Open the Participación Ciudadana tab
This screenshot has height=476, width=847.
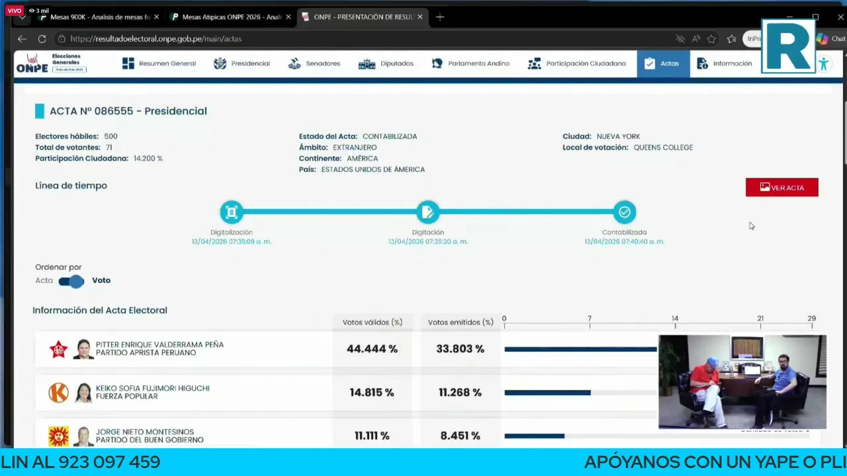click(x=576, y=63)
